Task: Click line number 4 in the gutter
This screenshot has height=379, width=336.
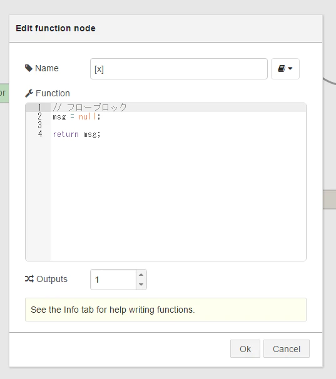Action: pos(40,134)
